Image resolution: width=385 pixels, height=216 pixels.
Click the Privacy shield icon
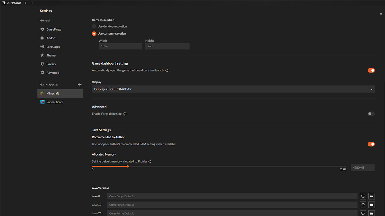tap(42, 64)
